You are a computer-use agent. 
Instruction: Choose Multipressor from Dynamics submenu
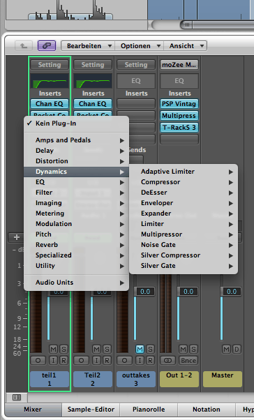pyautogui.click(x=184, y=234)
